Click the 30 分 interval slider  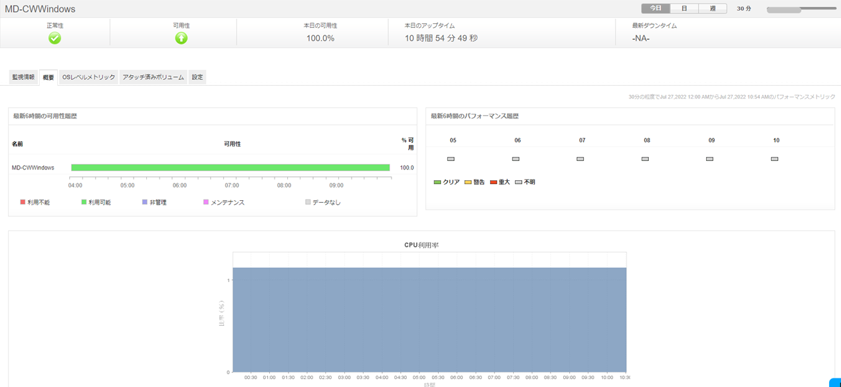800,9
